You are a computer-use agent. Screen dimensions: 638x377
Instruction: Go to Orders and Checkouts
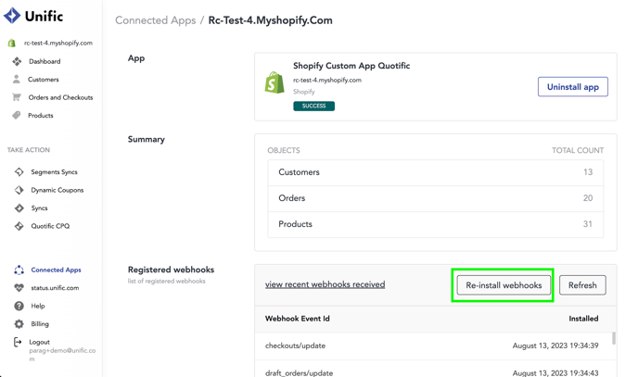(x=60, y=97)
